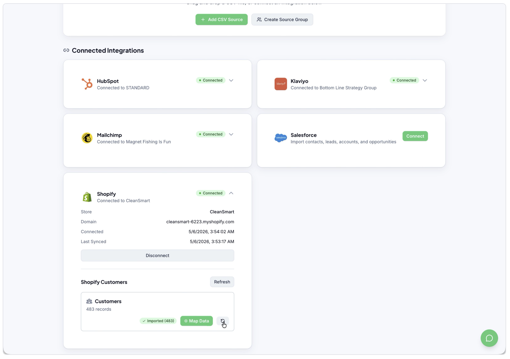Click the Customers group icon
This screenshot has width=510, height=359.
point(89,301)
